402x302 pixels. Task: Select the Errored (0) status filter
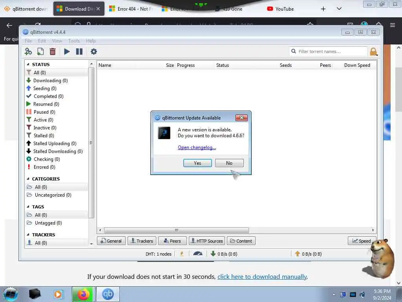[44, 167]
